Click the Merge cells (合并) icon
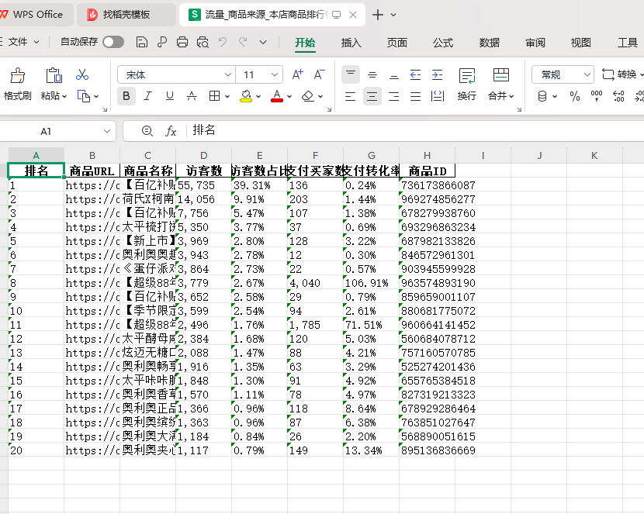The width and height of the screenshot is (644, 514). (501, 75)
